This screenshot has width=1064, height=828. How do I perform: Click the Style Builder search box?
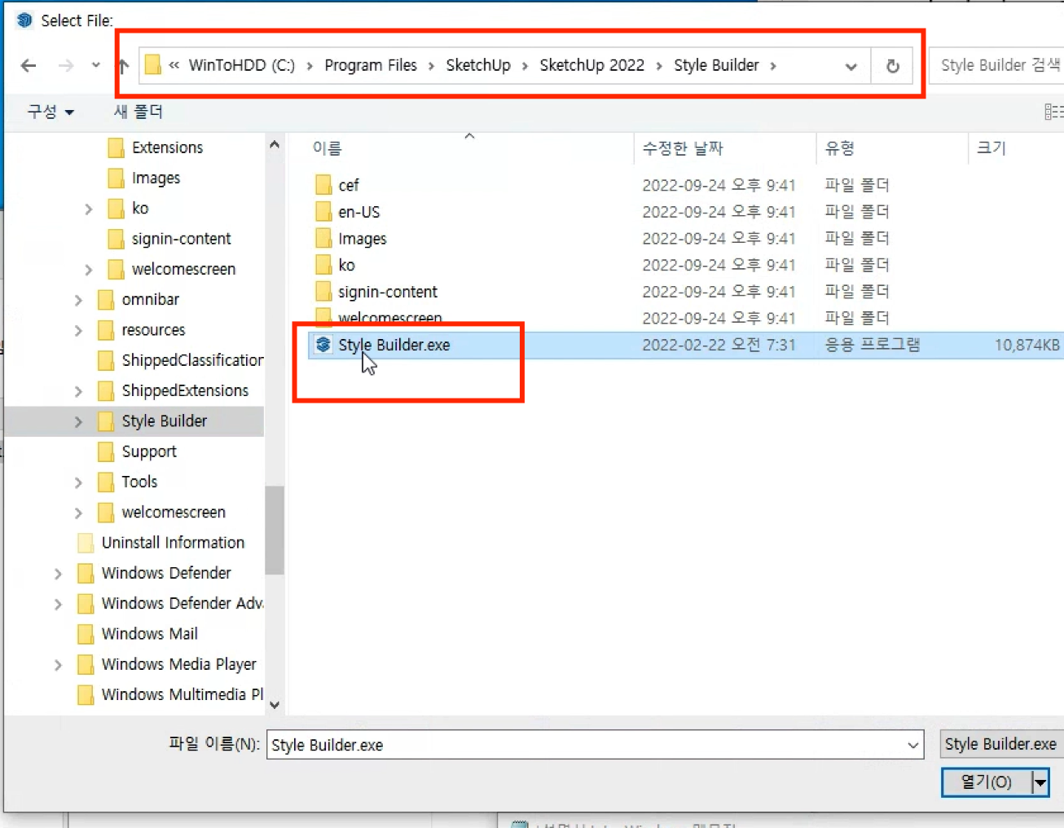click(999, 65)
